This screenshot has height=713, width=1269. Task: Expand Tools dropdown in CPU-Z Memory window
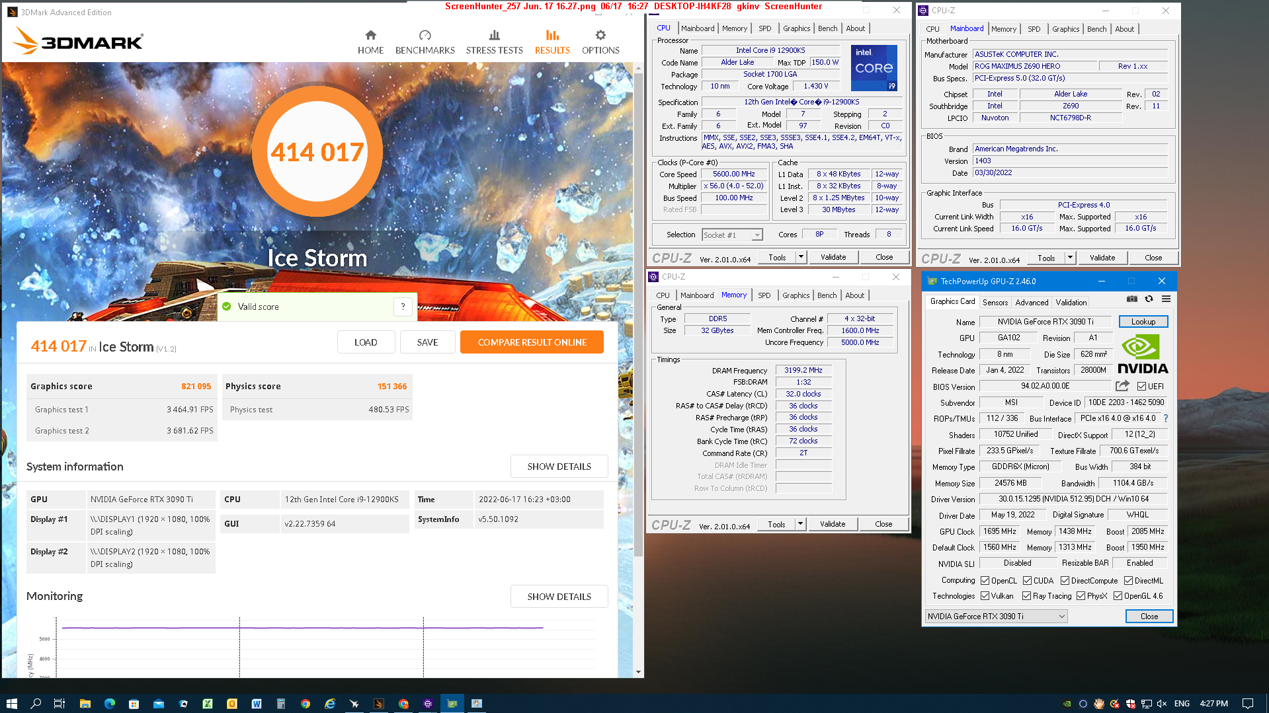[800, 524]
